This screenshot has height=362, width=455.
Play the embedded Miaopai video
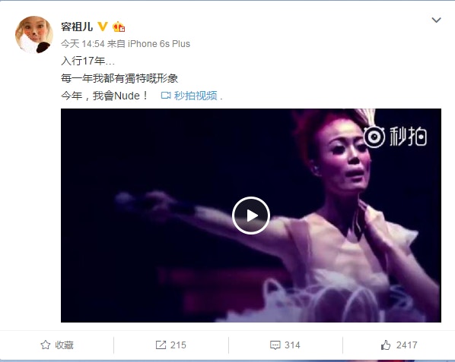point(251,216)
